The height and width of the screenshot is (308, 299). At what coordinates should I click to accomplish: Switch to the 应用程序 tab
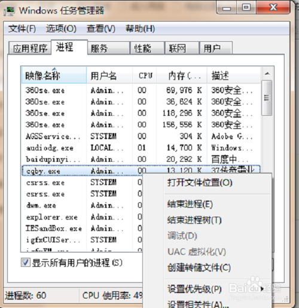pyautogui.click(x=30, y=48)
